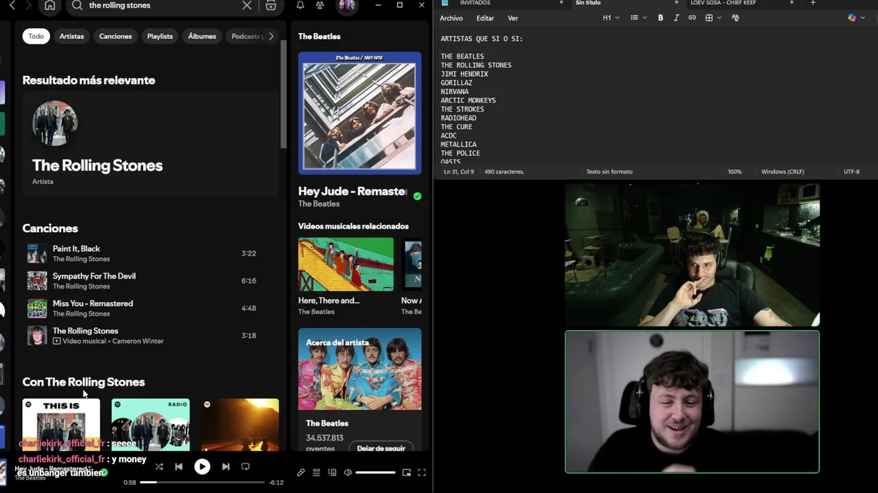Filter search results by Artistas
878x493 pixels.
pyautogui.click(x=71, y=36)
